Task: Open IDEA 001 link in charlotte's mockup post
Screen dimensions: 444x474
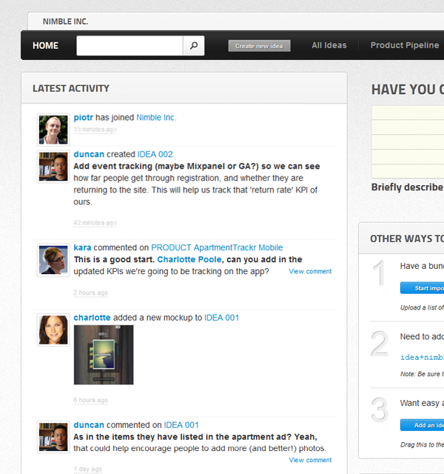Action: point(221,318)
